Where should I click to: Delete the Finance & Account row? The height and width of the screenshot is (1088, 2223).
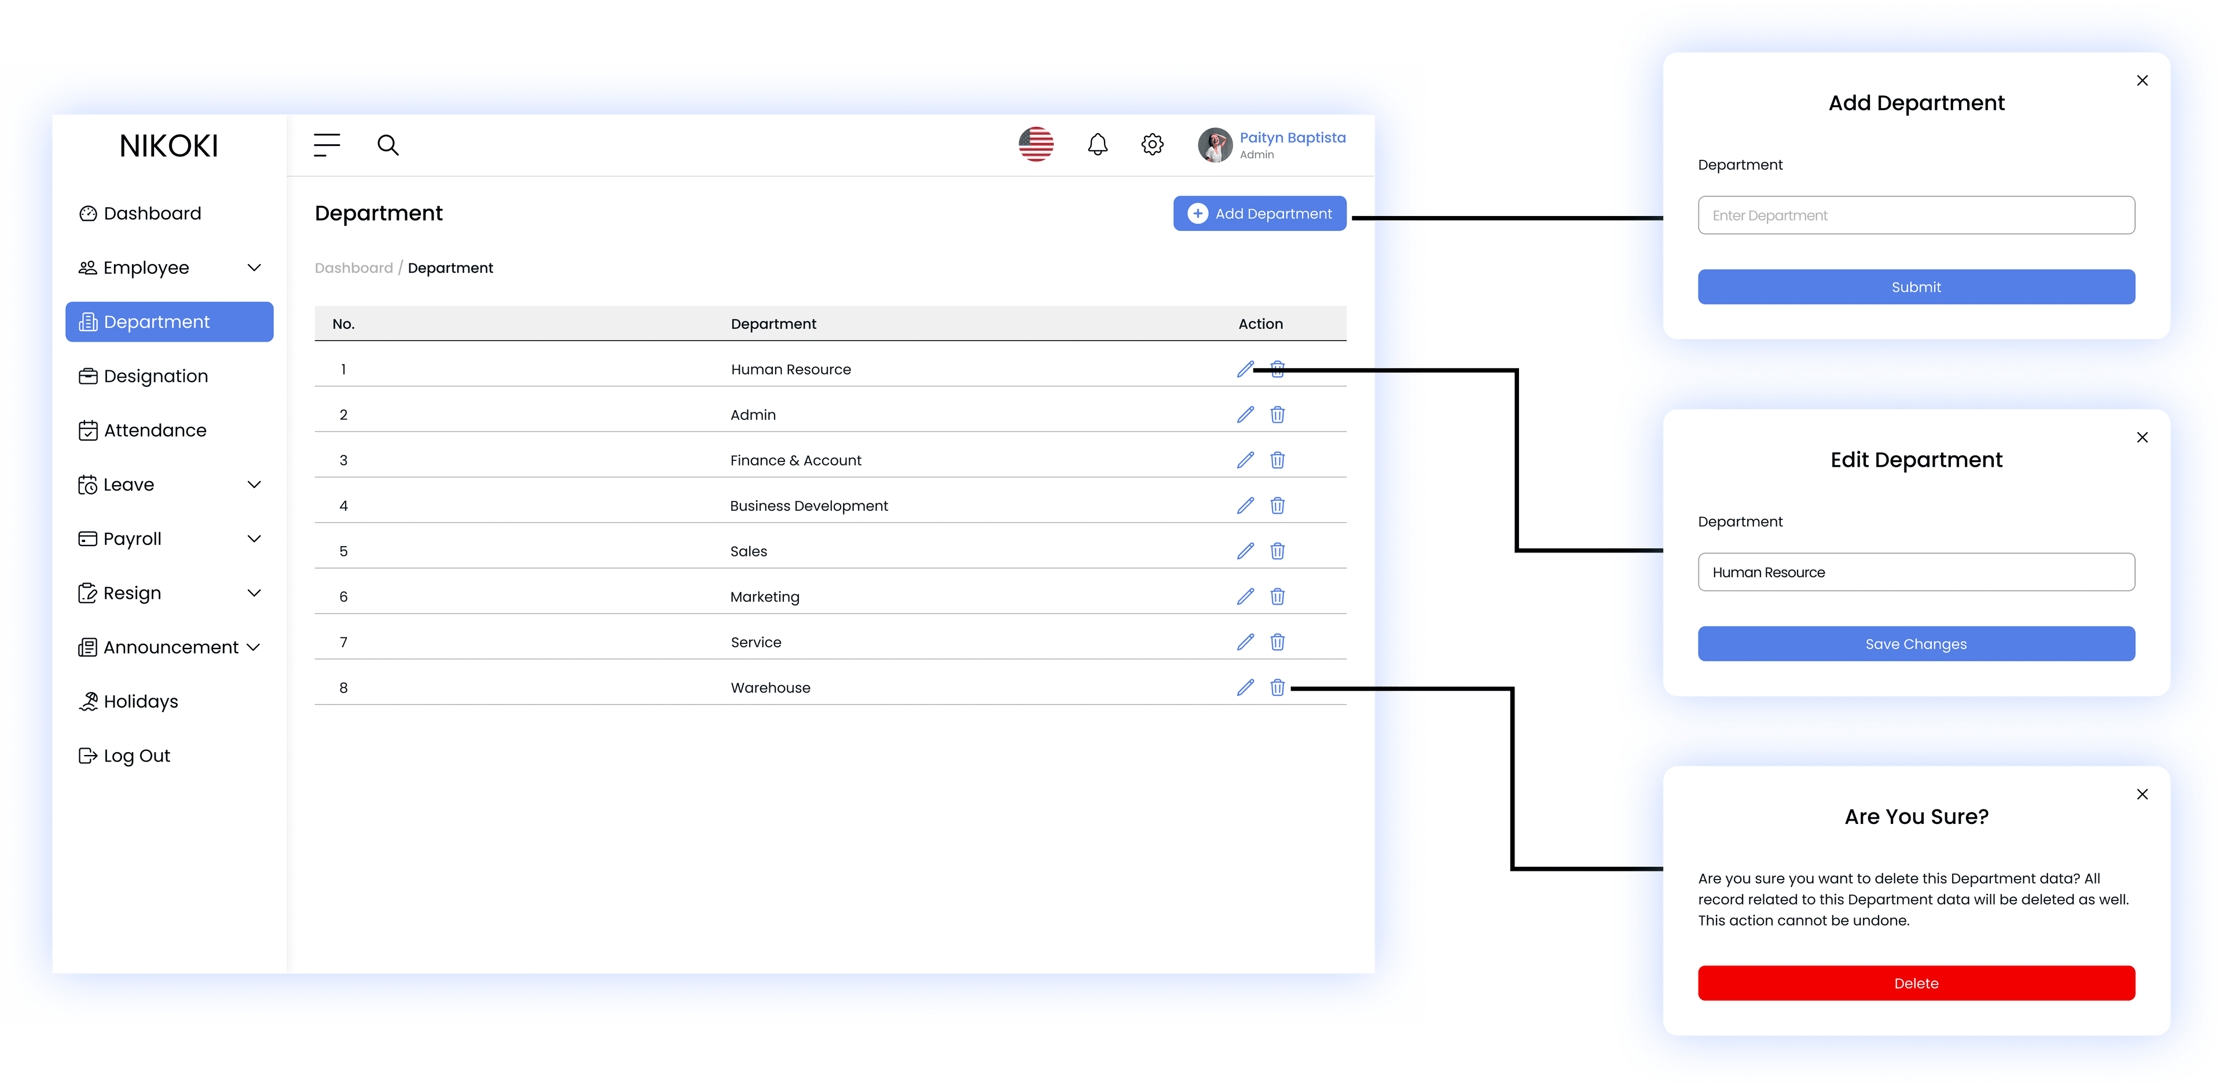(x=1277, y=460)
